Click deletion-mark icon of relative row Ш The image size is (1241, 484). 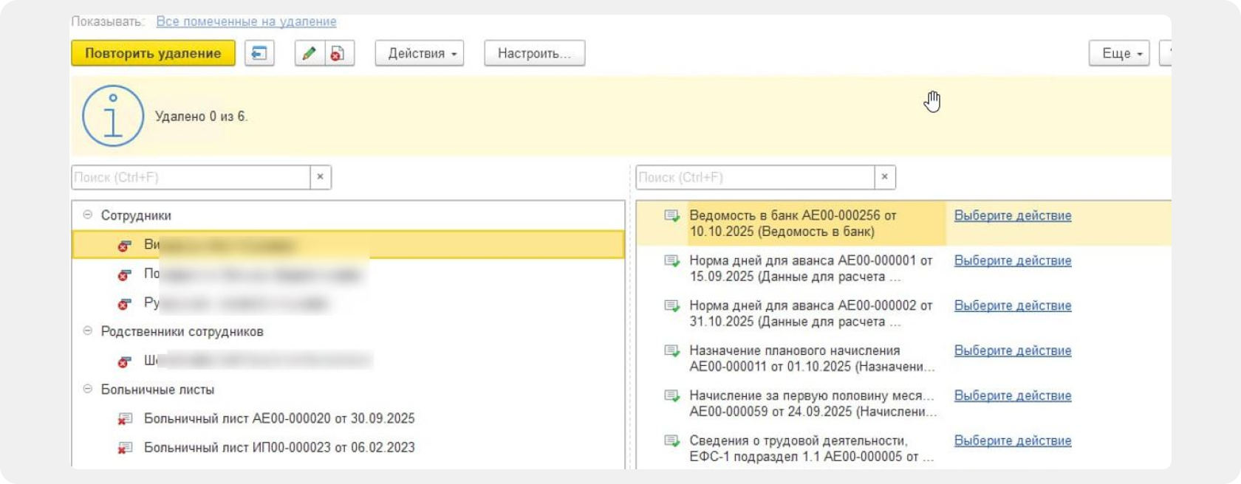click(x=124, y=362)
